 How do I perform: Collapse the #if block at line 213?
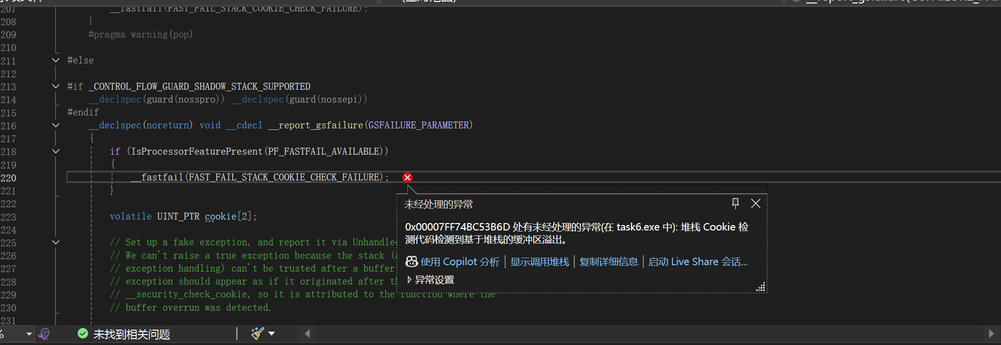pos(56,86)
